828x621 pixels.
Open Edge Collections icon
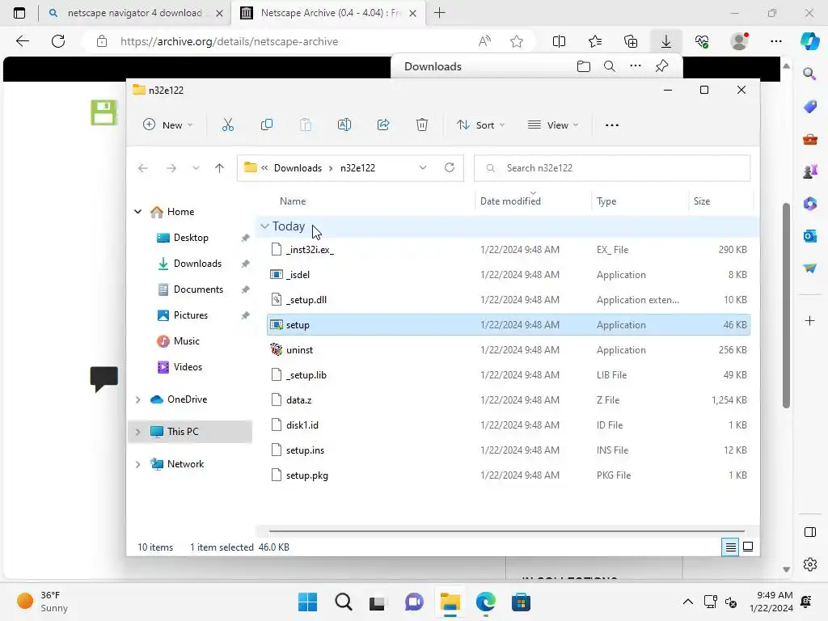pos(631,42)
